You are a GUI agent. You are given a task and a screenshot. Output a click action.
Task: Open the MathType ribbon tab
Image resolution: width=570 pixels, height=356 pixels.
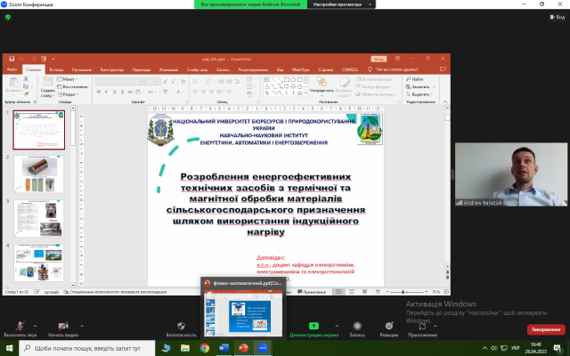pyautogui.click(x=300, y=69)
